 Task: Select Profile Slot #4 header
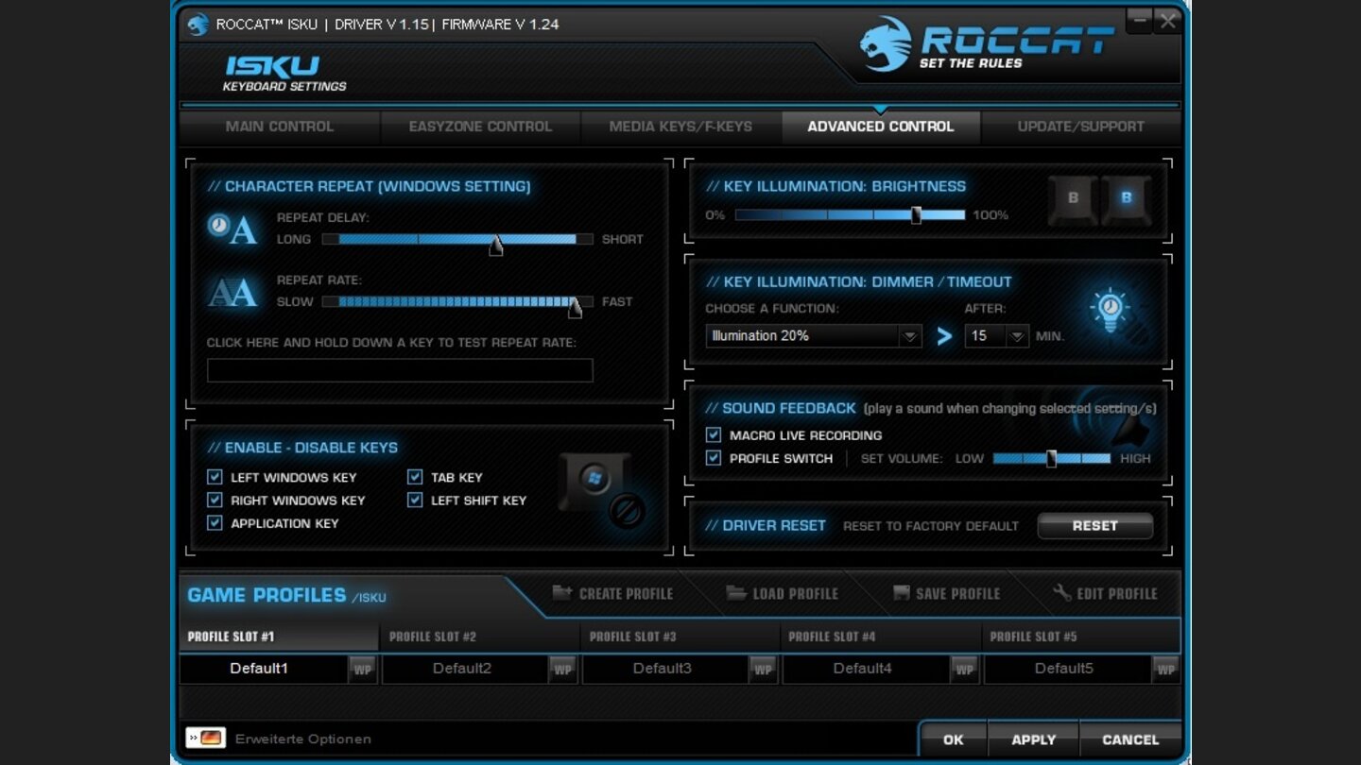point(880,637)
